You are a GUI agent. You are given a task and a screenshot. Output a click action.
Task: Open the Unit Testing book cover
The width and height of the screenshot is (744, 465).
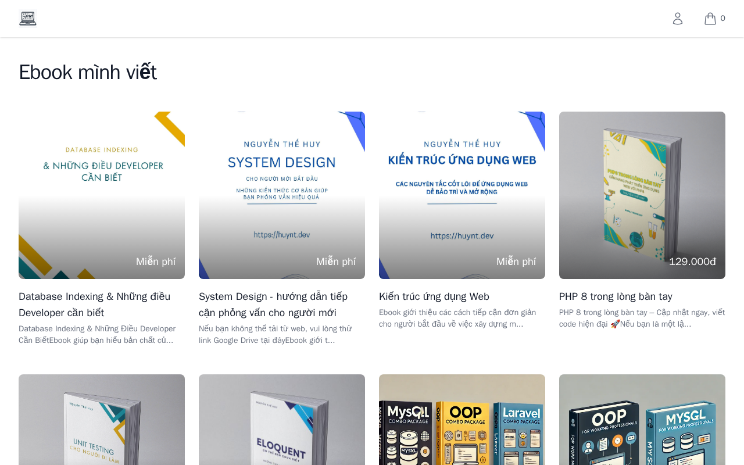(102, 420)
